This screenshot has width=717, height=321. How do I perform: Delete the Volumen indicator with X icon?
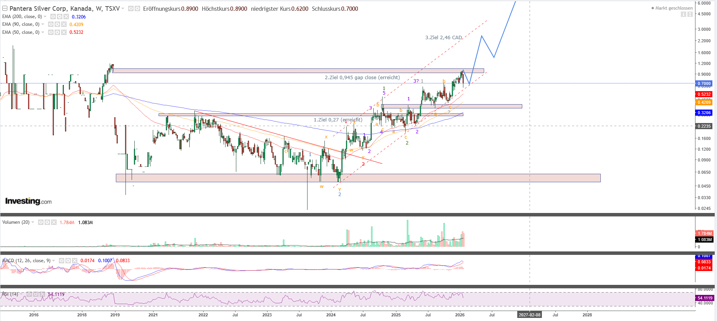click(54, 222)
